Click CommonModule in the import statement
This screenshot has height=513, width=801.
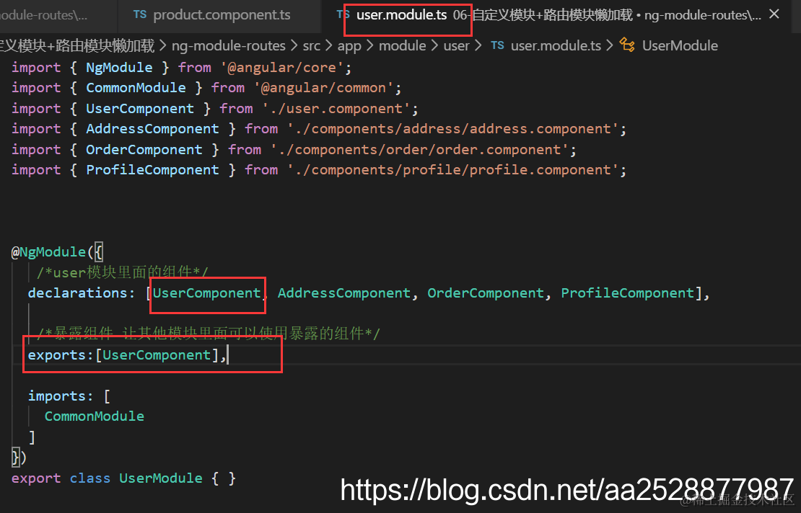[x=136, y=88]
